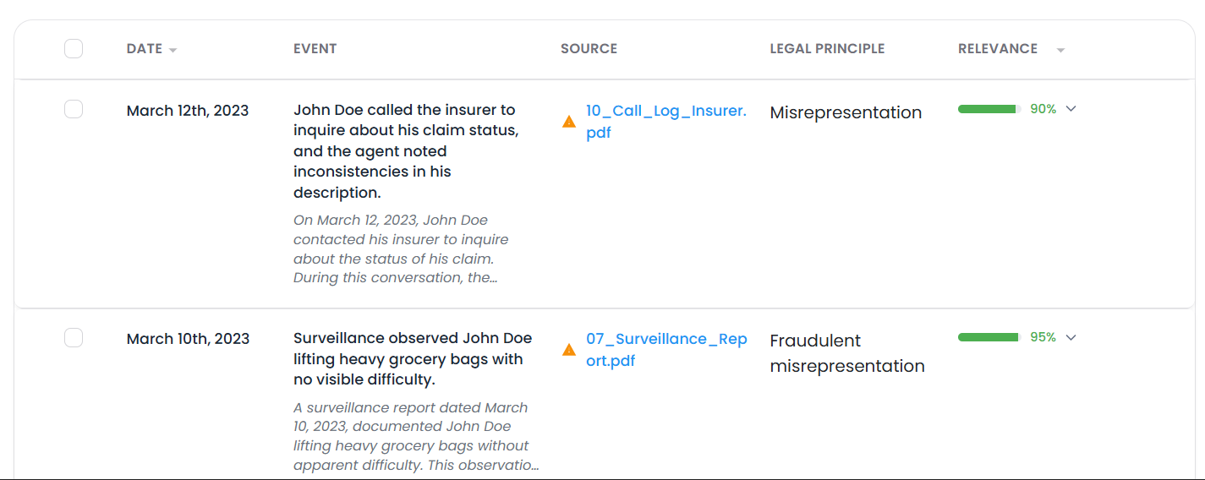The height and width of the screenshot is (480, 1205).
Task: Click the truncated italic description for March 12th
Action: pos(402,248)
